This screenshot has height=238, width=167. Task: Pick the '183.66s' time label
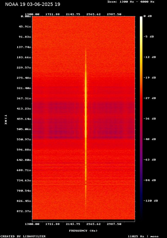[x=24, y=57]
